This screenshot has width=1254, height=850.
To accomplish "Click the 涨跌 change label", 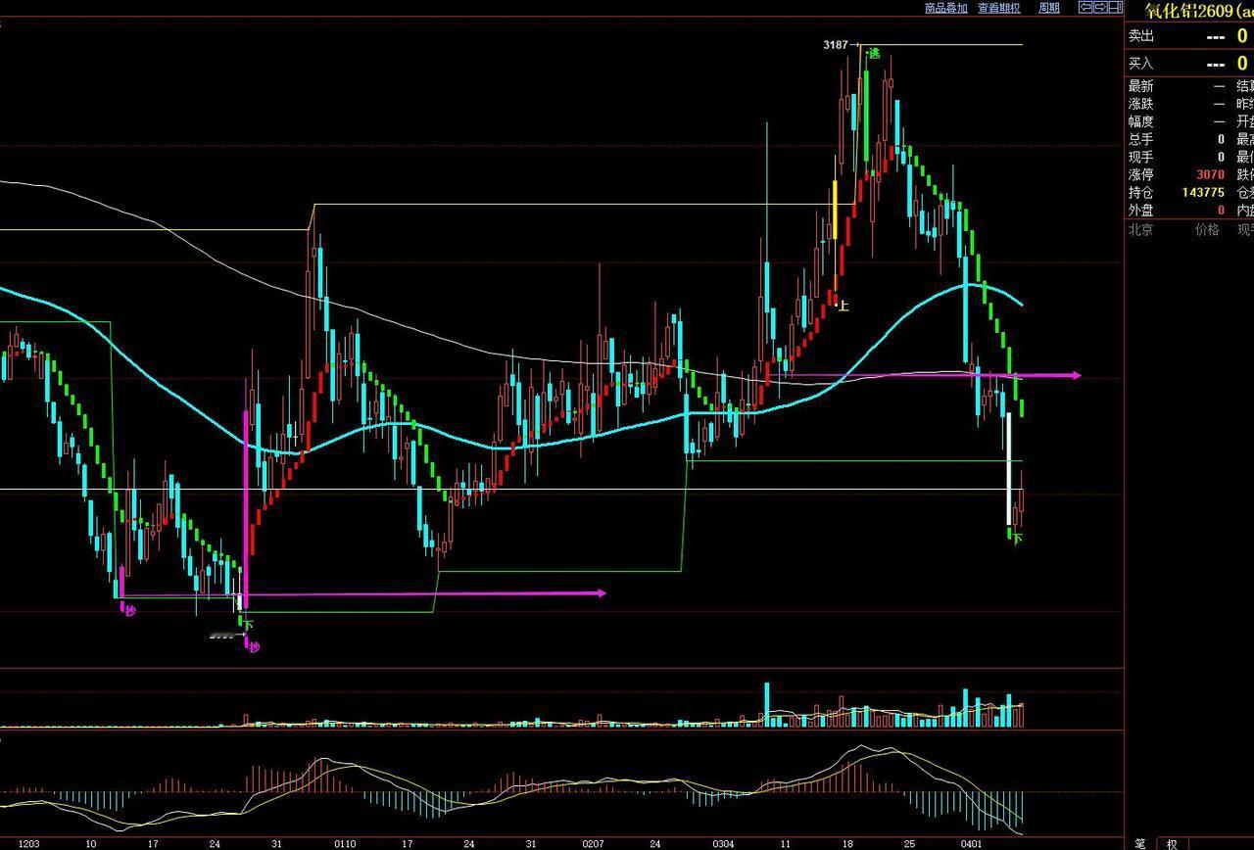I will point(1141,104).
